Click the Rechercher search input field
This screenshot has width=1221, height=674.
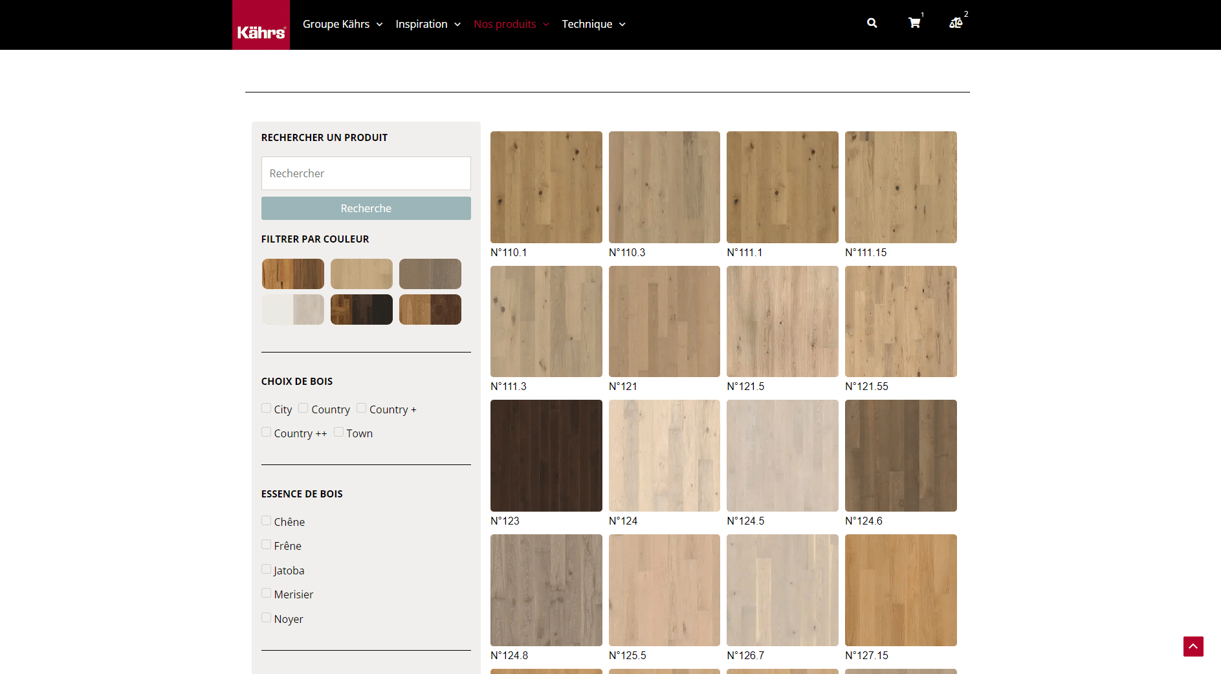366,173
